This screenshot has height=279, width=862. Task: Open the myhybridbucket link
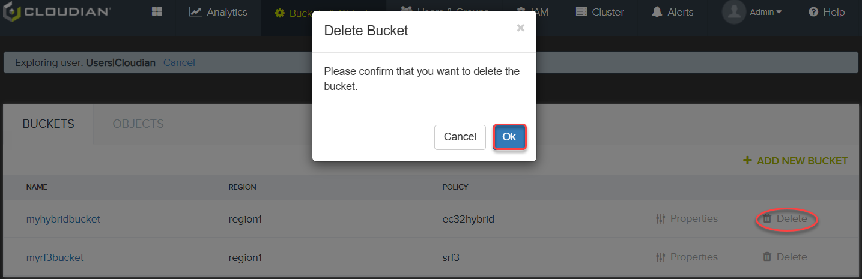[63, 219]
